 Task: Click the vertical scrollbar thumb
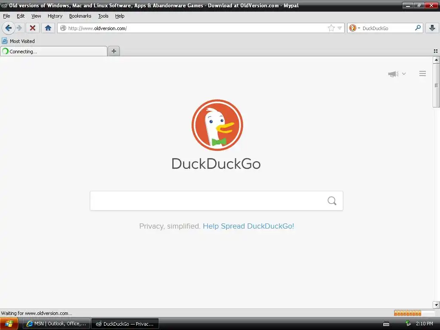(436, 86)
